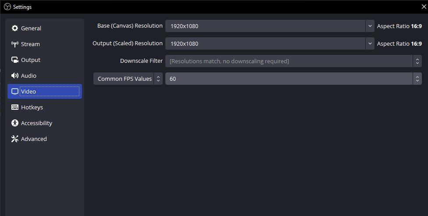428x216 pixels.
Task: Open the FPS value 60 arrows
Action: pos(417,79)
